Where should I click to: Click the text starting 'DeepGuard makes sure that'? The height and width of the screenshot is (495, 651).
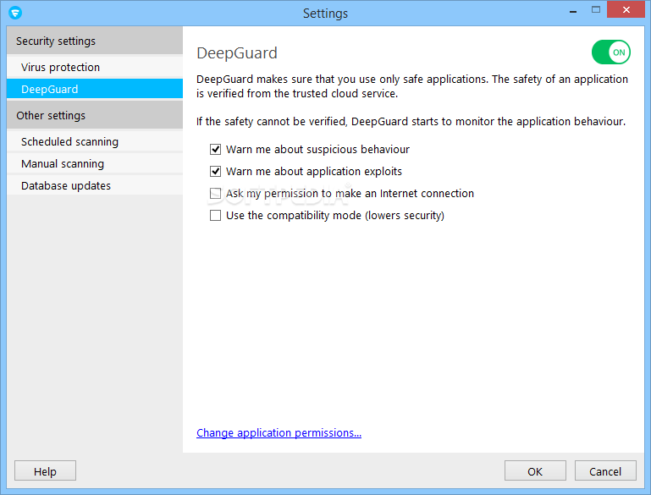point(412,86)
